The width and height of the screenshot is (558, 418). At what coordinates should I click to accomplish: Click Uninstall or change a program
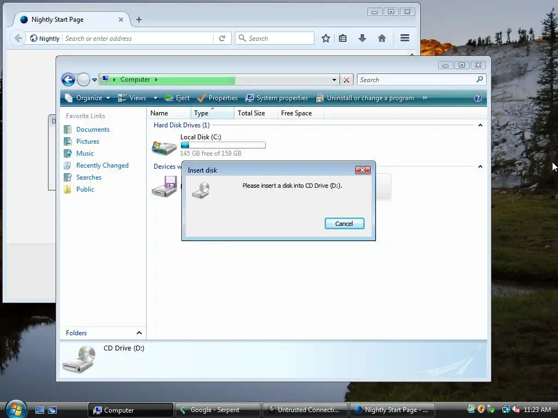click(x=365, y=98)
